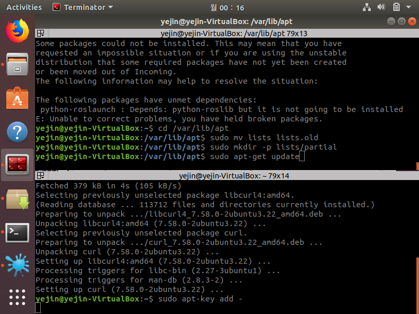Viewport: 419px width, 314px height.
Task: Launch the GNOME Terminal dock icon
Action: 17,233
